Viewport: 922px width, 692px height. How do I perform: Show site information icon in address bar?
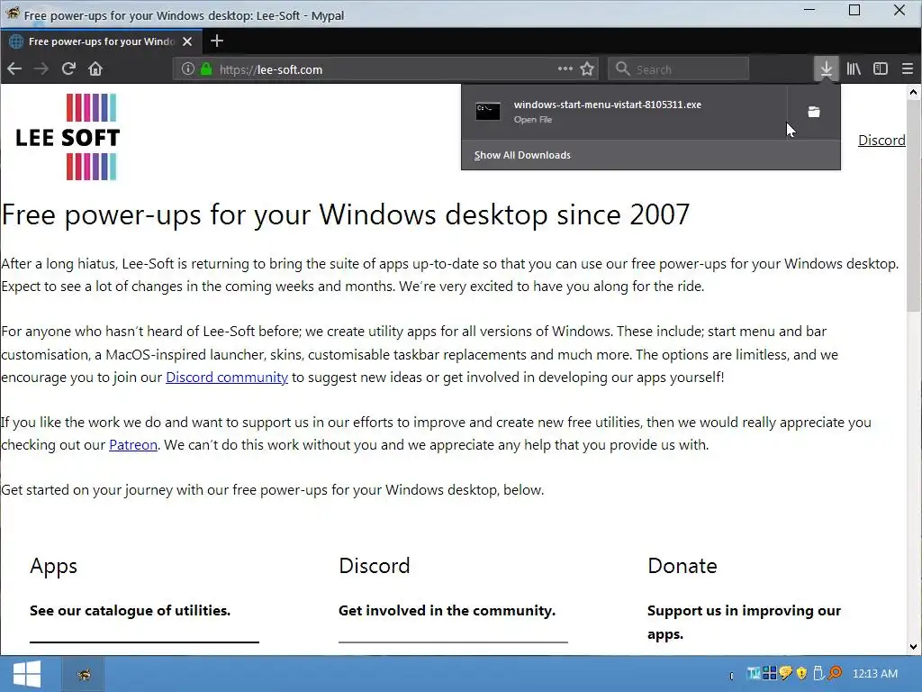pos(187,68)
